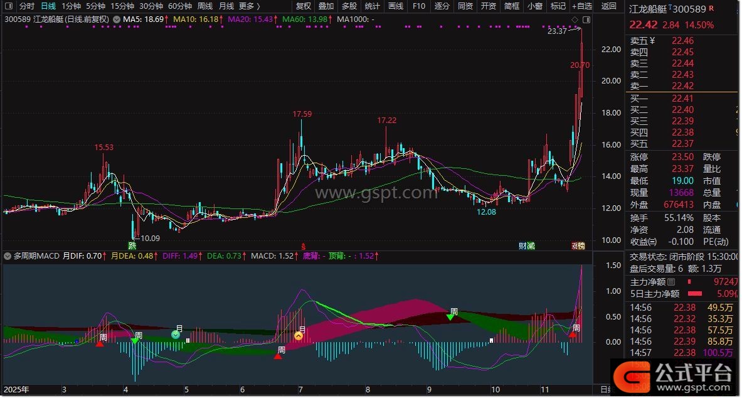Screen dimensions: 742x398
Task: Click the orange monthly signal circle icon
Action: [299, 336]
